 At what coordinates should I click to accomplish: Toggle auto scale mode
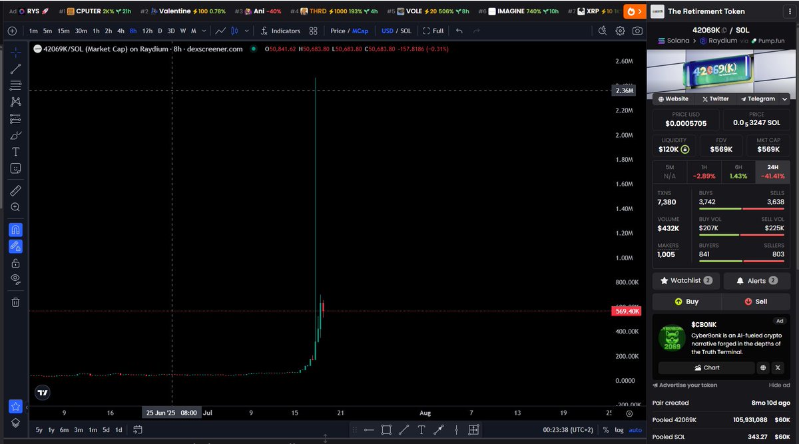635,429
